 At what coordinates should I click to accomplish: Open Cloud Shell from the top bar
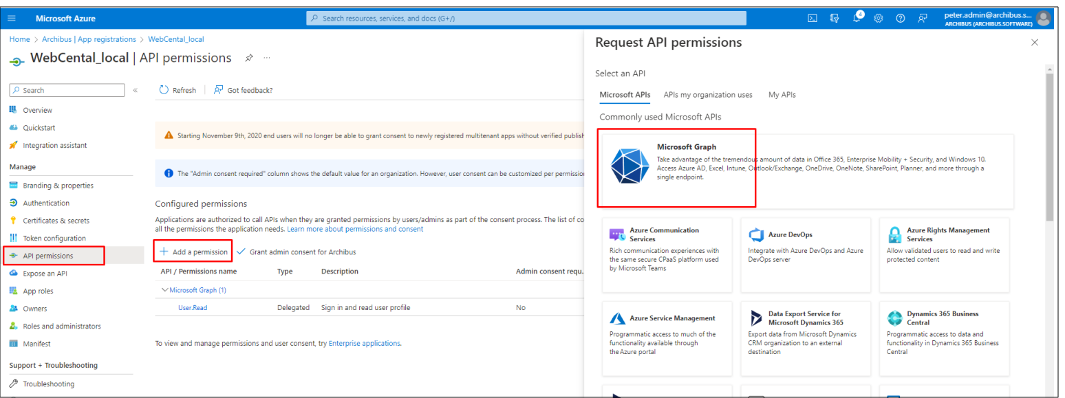813,18
